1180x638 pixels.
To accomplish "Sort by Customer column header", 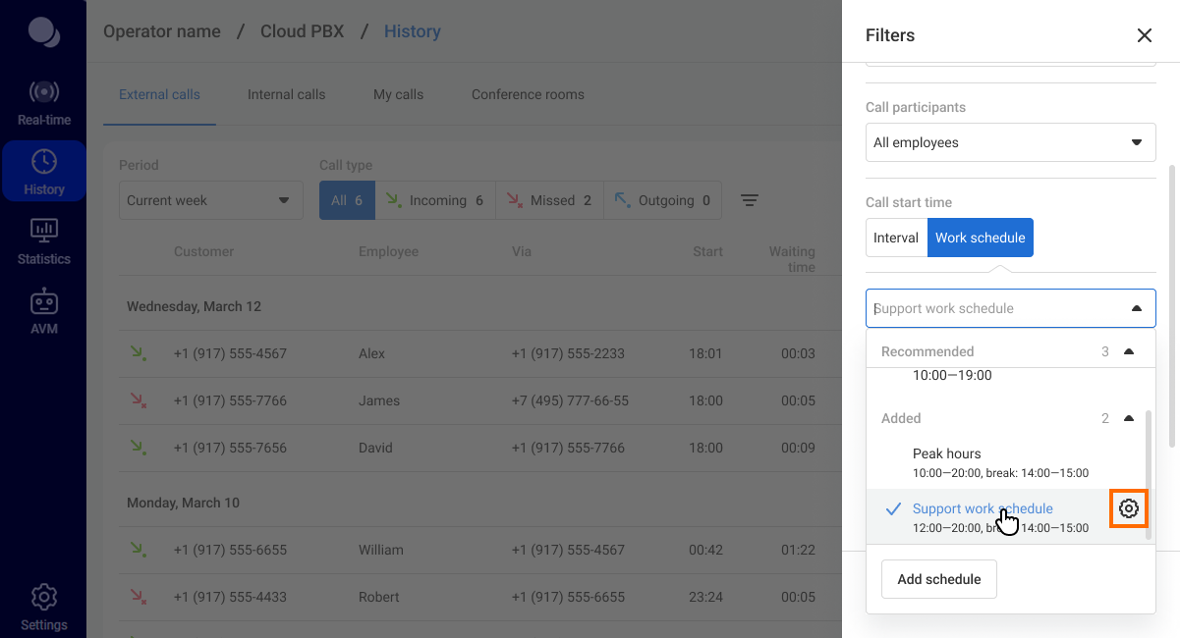I will click(203, 251).
